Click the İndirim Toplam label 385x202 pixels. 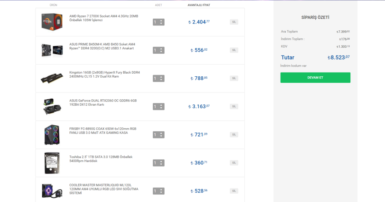pos(293,39)
